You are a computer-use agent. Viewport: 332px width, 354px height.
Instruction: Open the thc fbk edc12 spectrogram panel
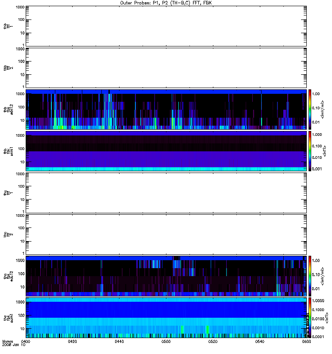[x=166, y=276]
